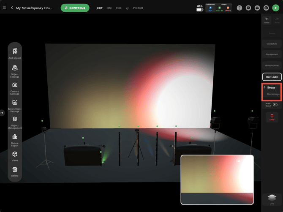This screenshot has width=283, height=212.
Task: Switch to the HSI color mode tab
Action: click(x=109, y=8)
